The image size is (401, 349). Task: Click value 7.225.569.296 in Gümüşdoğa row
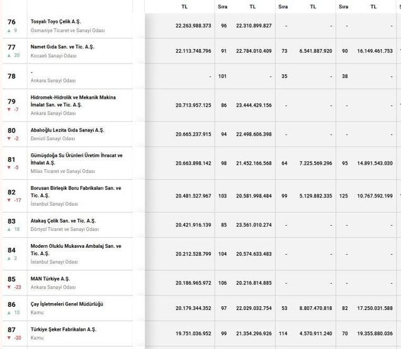tap(315, 163)
